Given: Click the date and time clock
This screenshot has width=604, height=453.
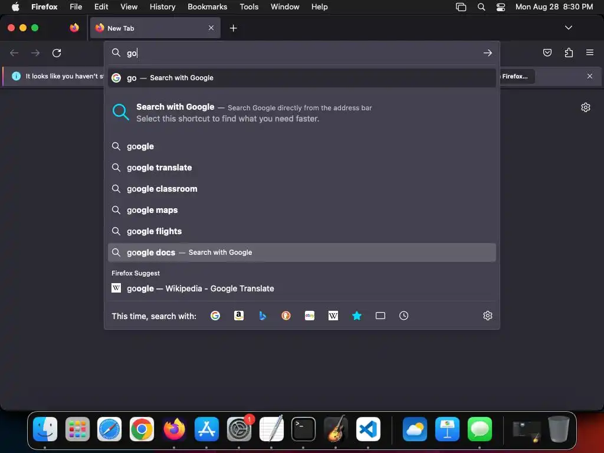Looking at the screenshot, I should pyautogui.click(x=554, y=7).
